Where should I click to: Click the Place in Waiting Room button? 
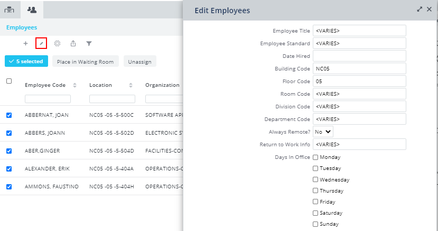(x=86, y=62)
